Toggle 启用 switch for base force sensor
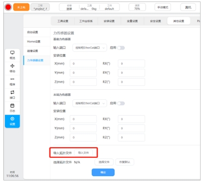 click(121, 48)
